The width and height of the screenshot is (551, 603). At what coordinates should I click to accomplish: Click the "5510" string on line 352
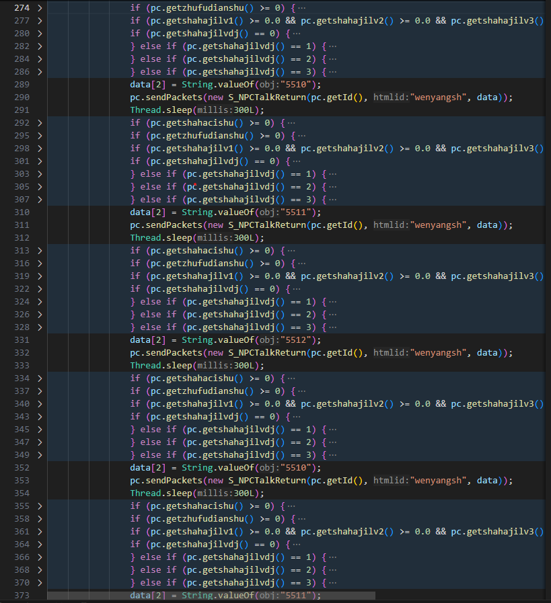(x=296, y=468)
